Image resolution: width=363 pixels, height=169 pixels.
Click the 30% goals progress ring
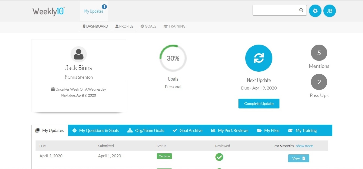coord(173,58)
